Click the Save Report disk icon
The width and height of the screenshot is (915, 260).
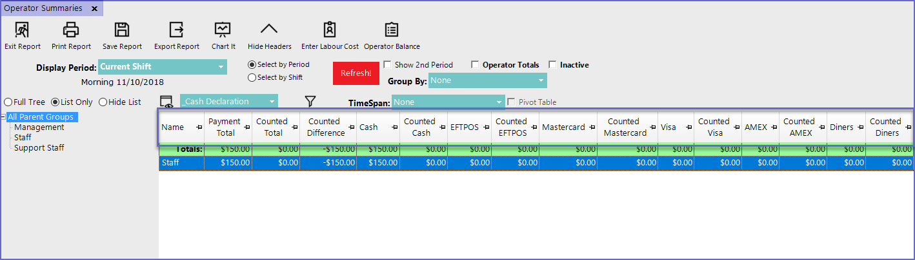coord(122,30)
